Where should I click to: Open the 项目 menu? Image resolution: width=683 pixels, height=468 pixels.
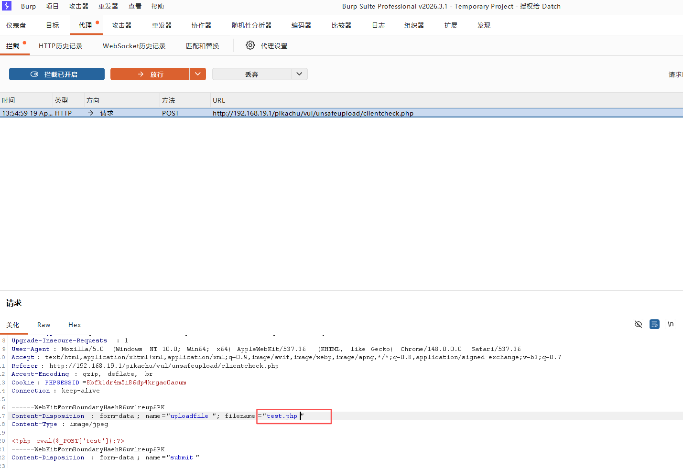[x=52, y=6]
